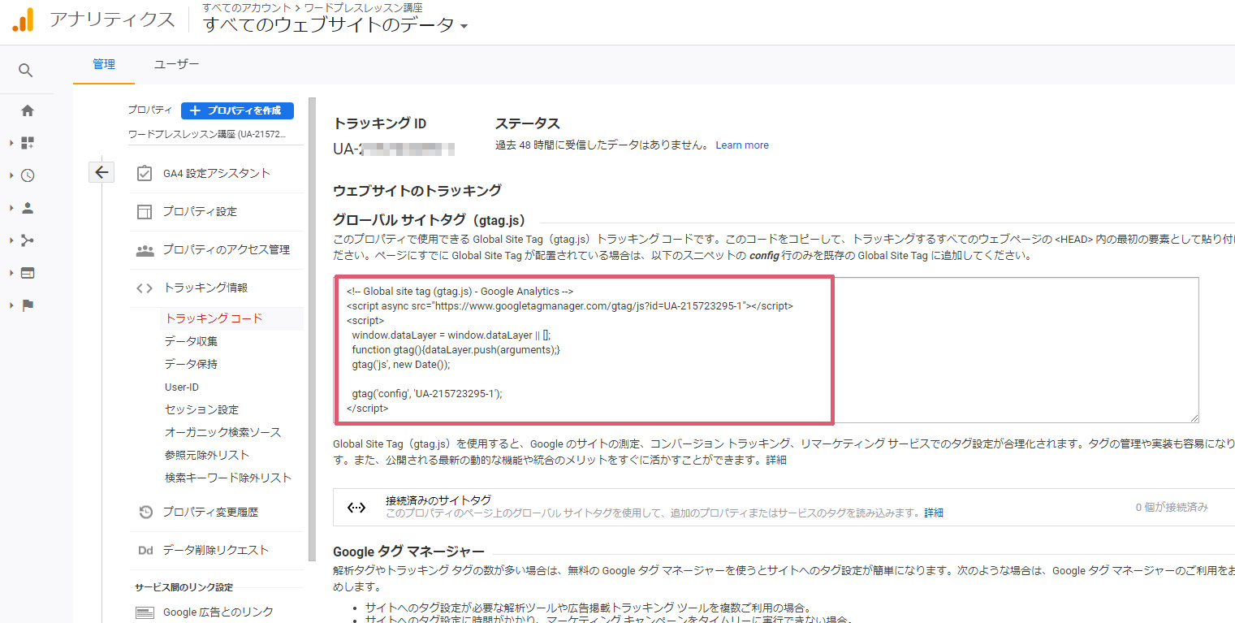The height and width of the screenshot is (623, 1235).
Task: Open the search icon in left sidebar
Action: tap(26, 71)
